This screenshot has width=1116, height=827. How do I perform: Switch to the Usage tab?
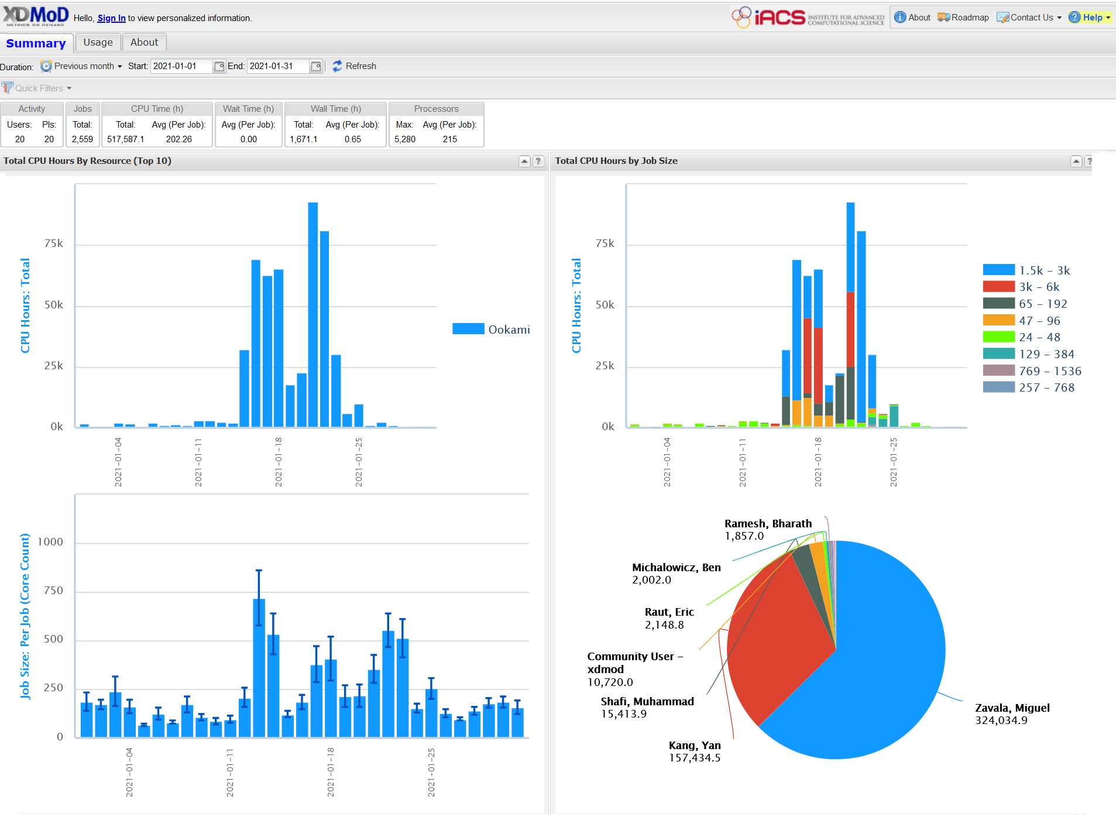[x=98, y=42]
